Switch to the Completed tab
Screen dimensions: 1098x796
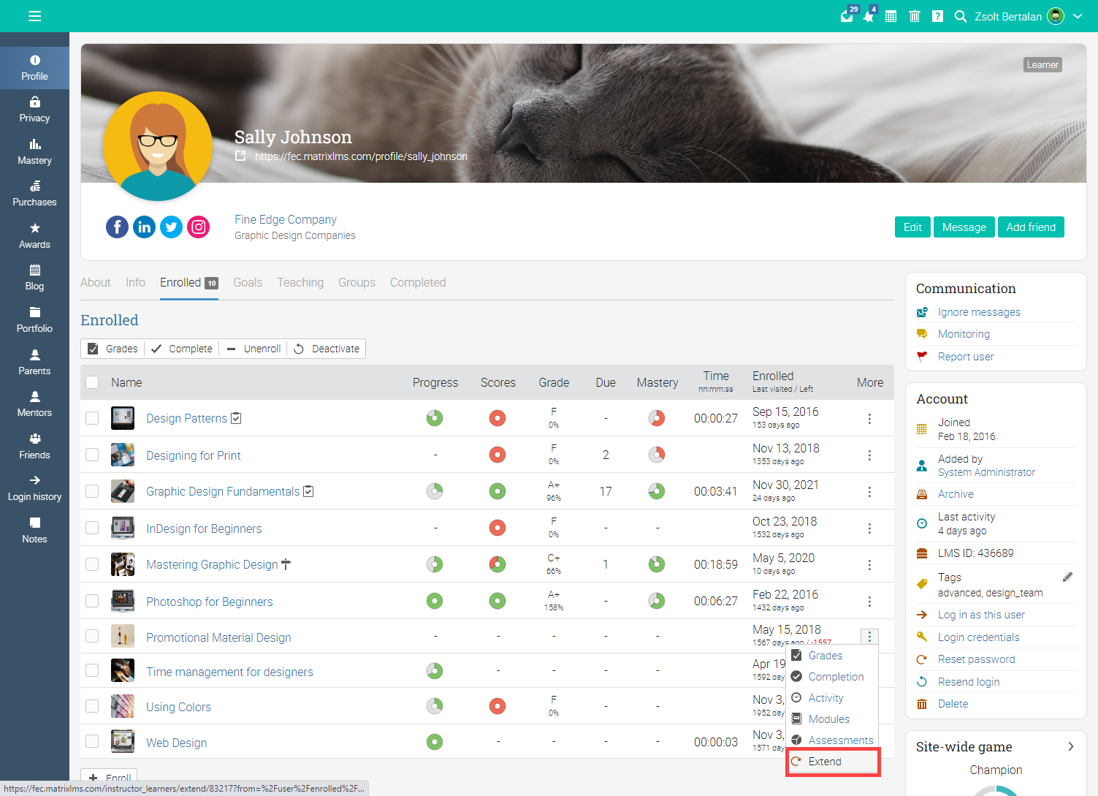pyautogui.click(x=418, y=282)
